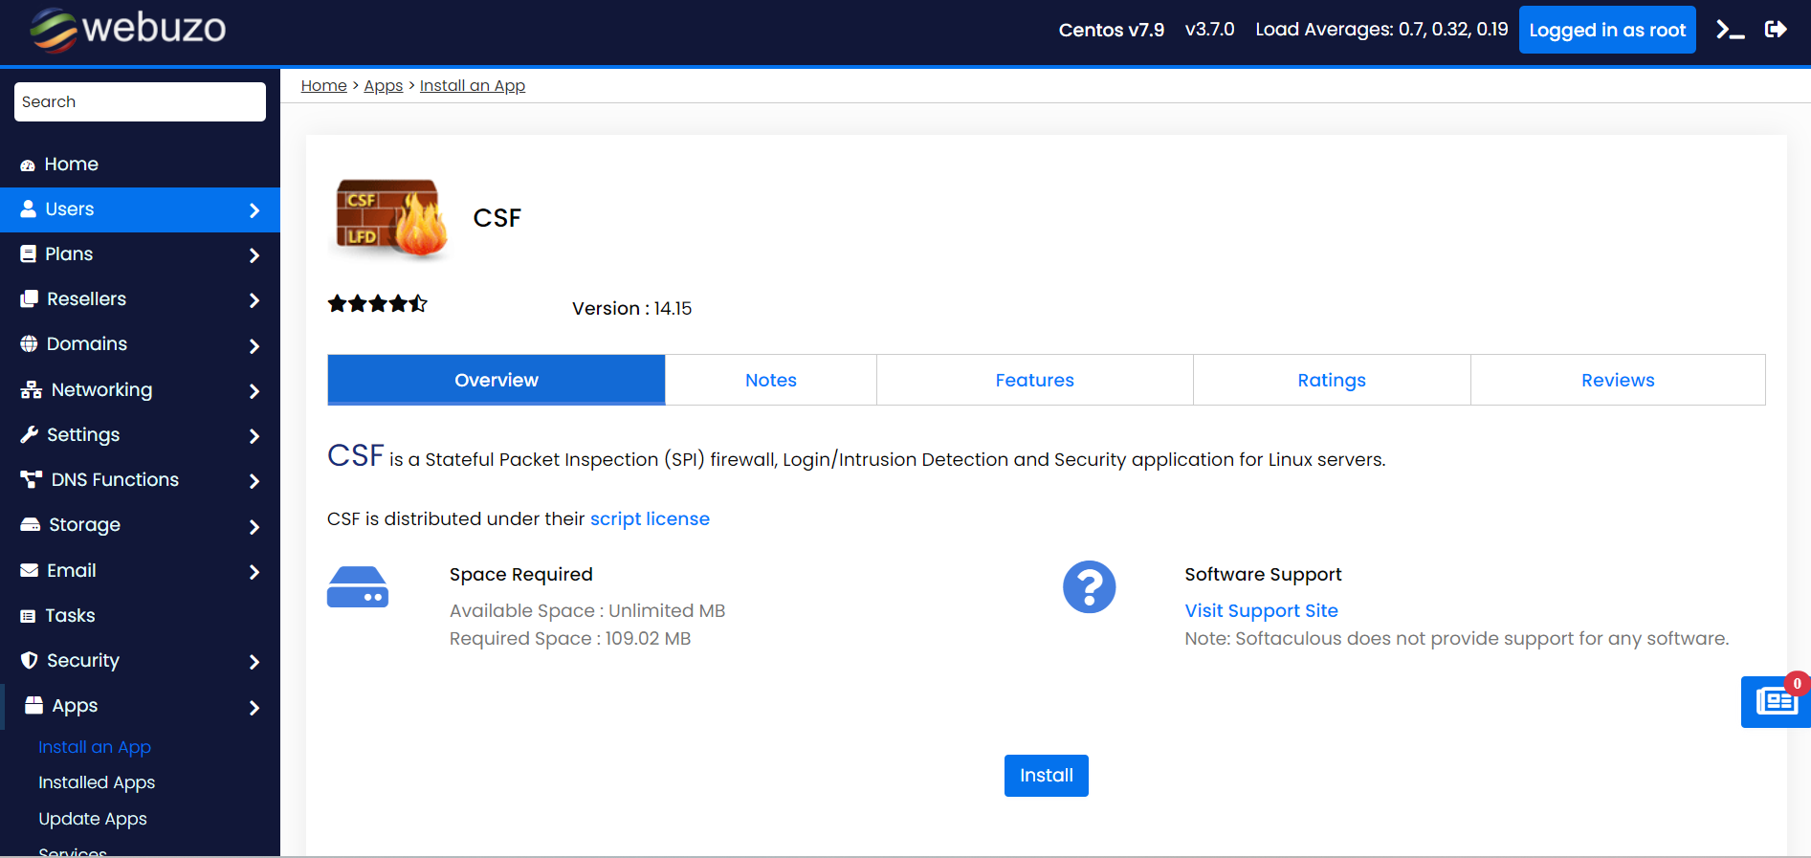Viewport: 1811px width, 858px height.
Task: Click the disk drive Space Required icon
Action: pyautogui.click(x=358, y=587)
